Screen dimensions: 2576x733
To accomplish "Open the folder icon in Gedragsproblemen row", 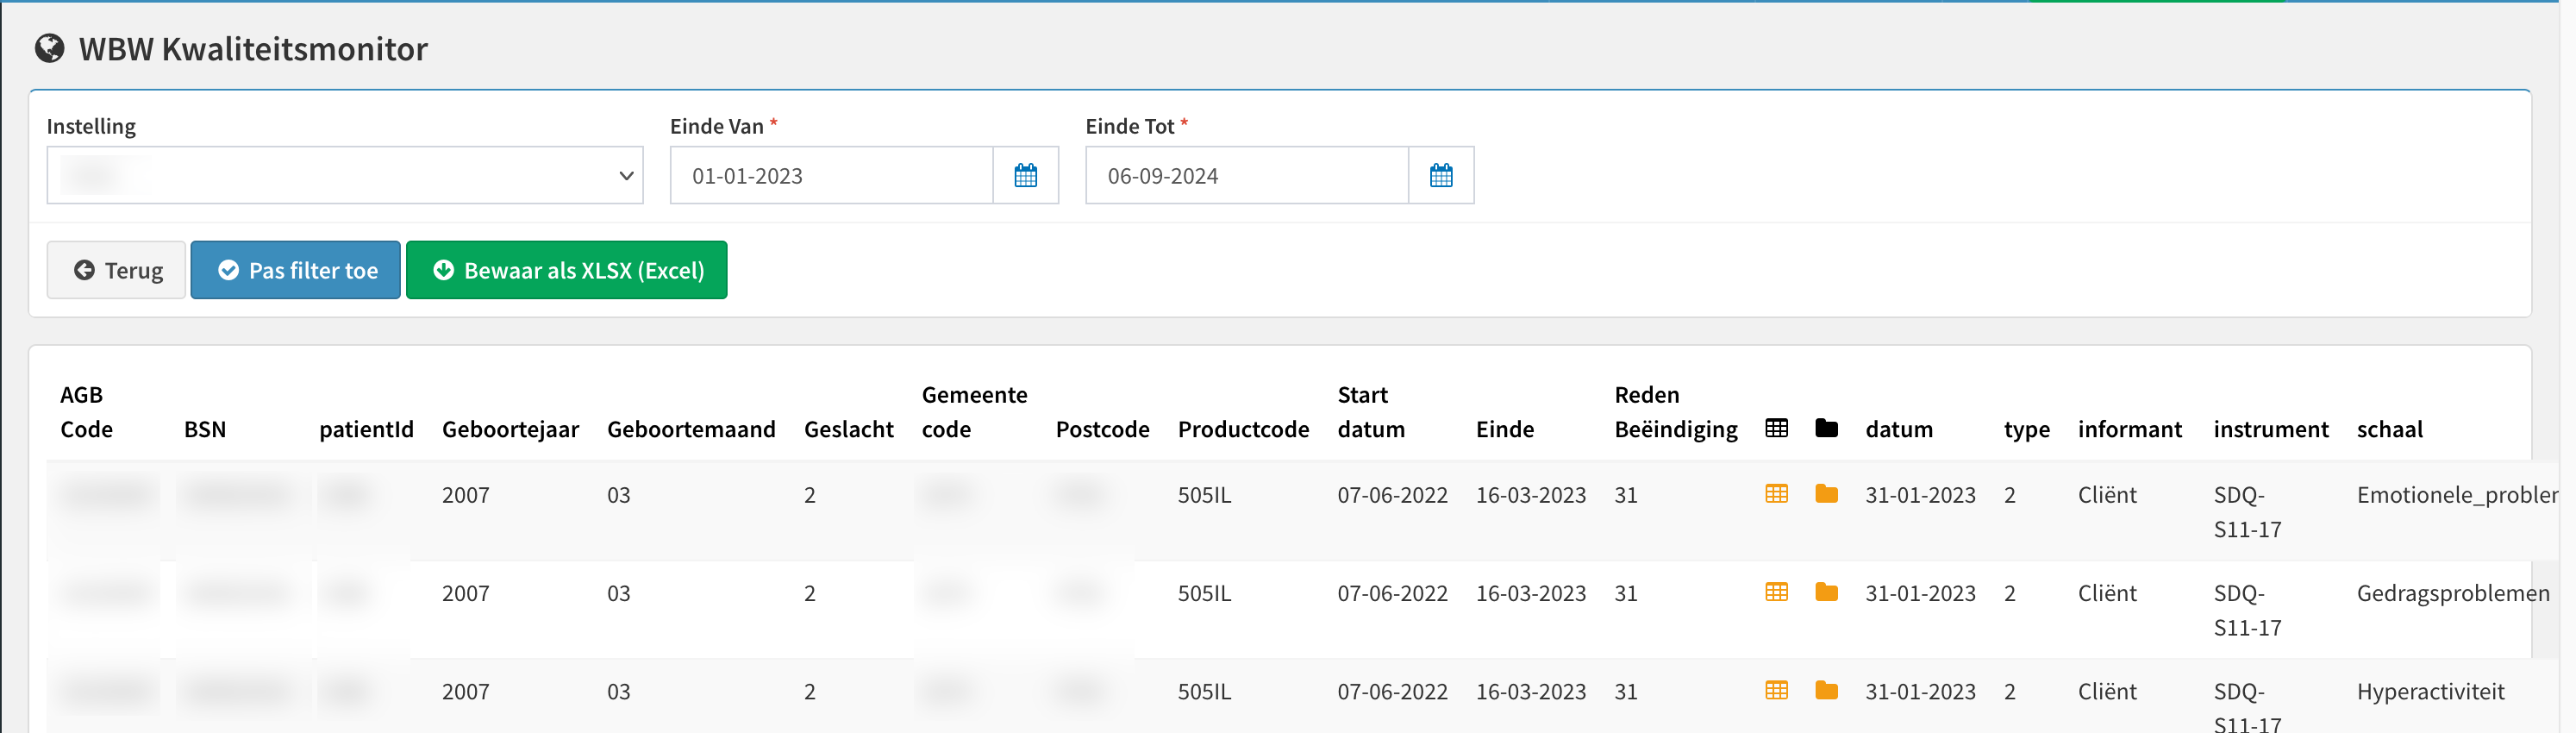I will tap(1827, 592).
